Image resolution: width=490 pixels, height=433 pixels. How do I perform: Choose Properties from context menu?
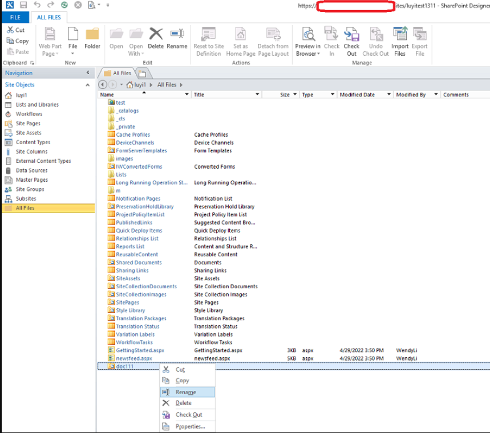pyautogui.click(x=188, y=426)
